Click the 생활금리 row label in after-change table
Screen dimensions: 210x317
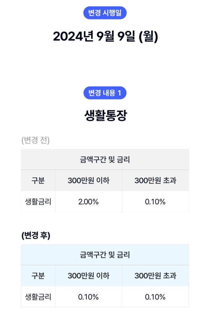38,297
